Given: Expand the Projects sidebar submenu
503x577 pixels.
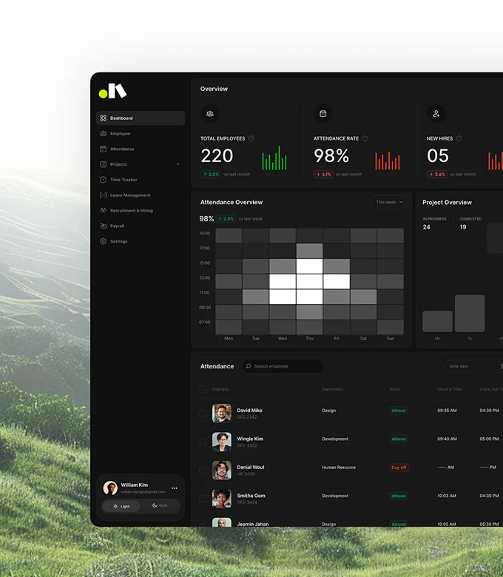Looking at the screenshot, I should click(x=178, y=164).
